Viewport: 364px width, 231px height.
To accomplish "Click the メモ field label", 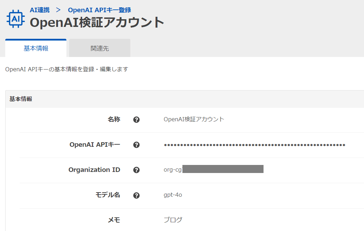I will (x=114, y=220).
